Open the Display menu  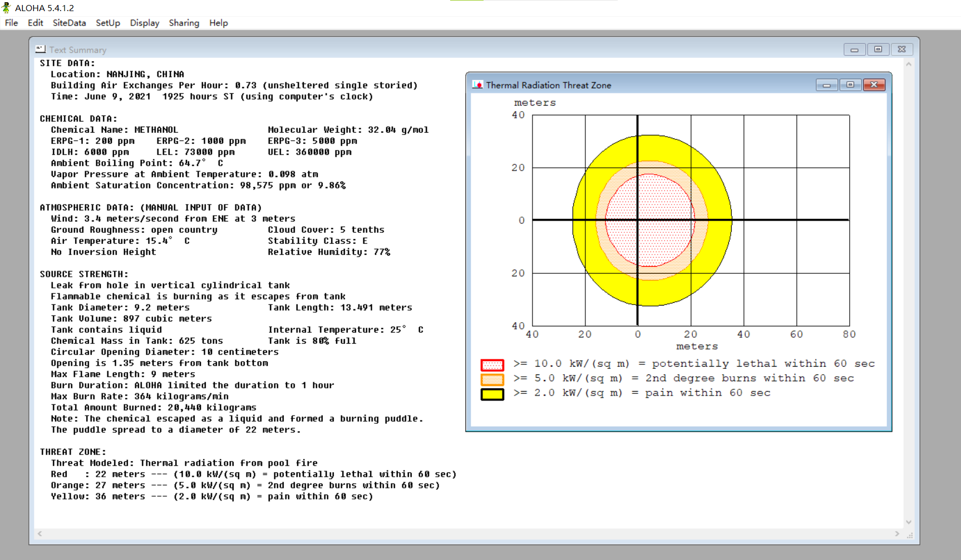145,23
